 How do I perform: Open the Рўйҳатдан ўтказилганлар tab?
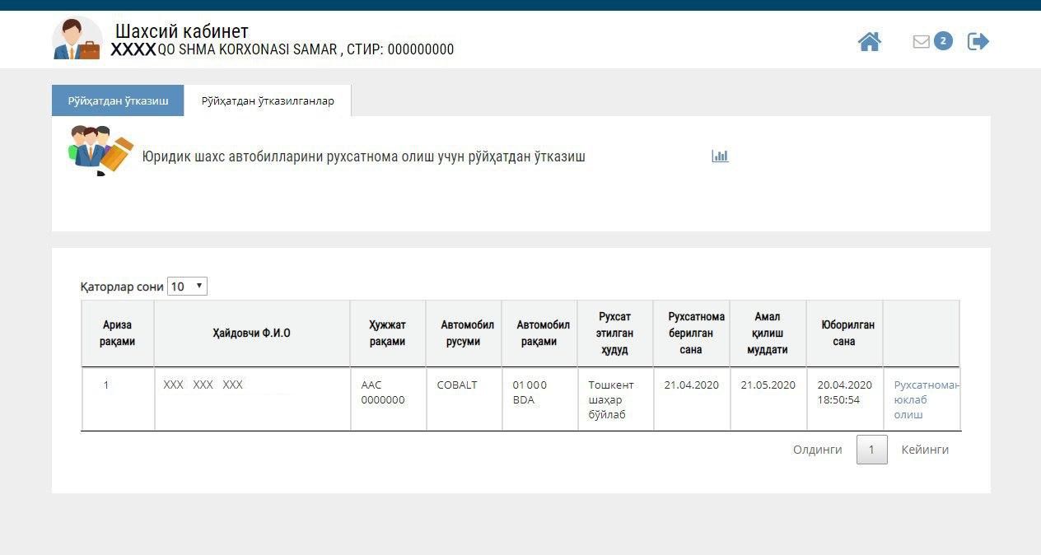pyautogui.click(x=268, y=100)
